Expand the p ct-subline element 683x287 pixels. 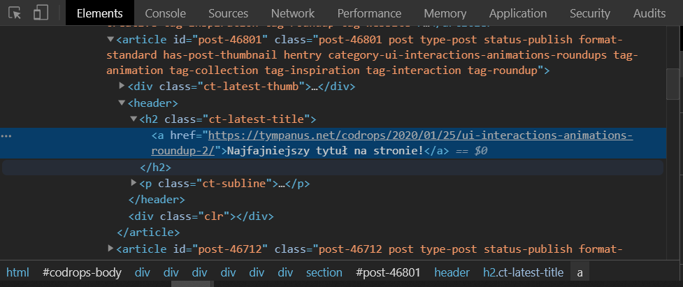(x=134, y=183)
